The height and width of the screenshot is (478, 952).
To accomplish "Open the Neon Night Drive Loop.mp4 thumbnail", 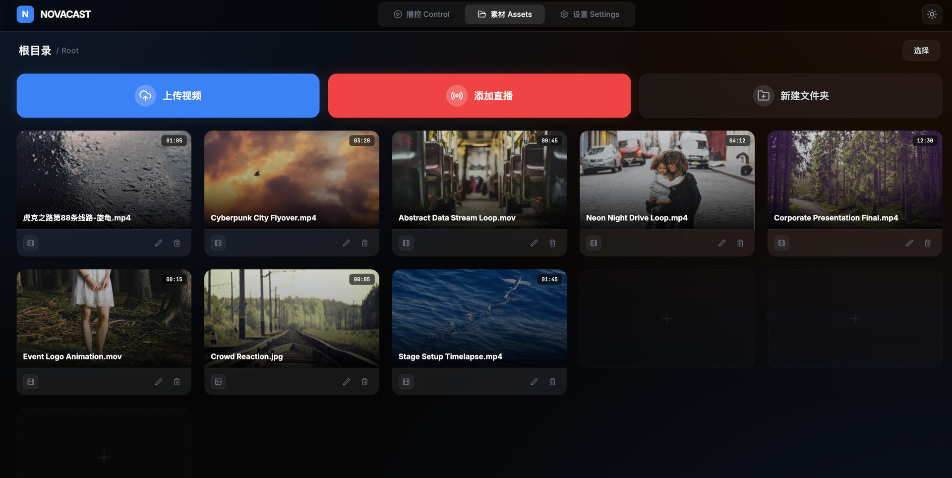I will pyautogui.click(x=667, y=179).
